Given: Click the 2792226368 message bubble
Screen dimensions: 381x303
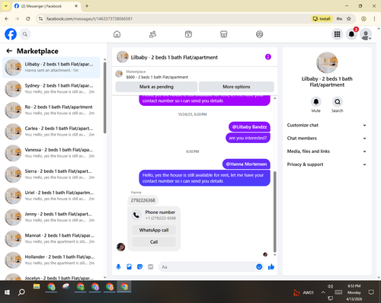Looking at the screenshot, I should [x=143, y=200].
